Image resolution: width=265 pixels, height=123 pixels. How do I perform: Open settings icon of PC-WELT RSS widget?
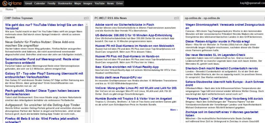click(175, 18)
